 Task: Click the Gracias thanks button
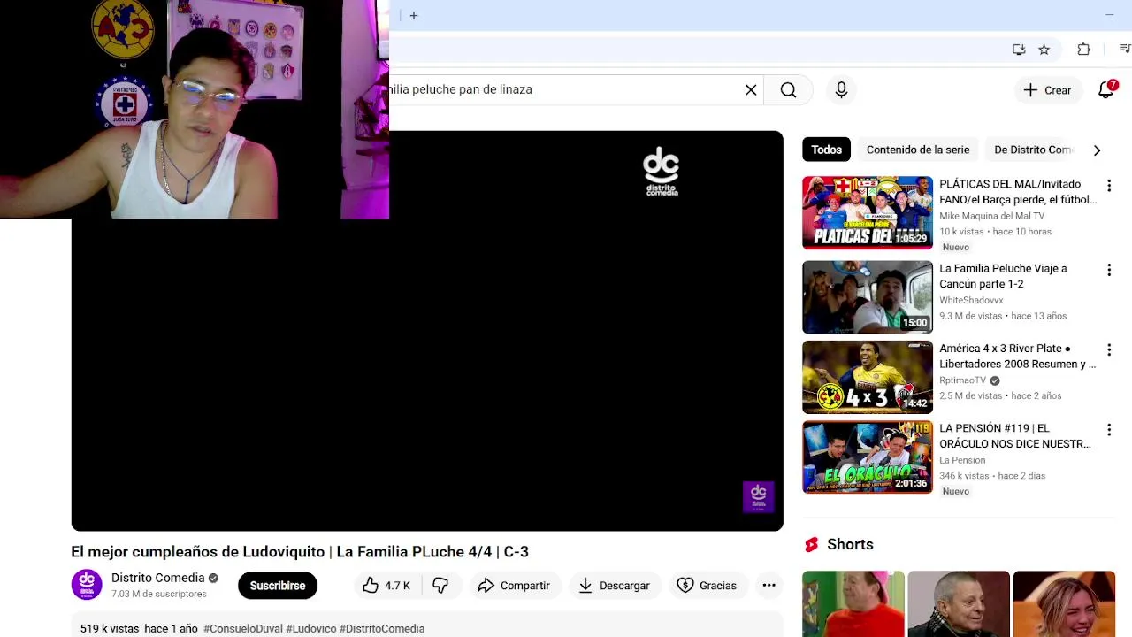pos(706,586)
